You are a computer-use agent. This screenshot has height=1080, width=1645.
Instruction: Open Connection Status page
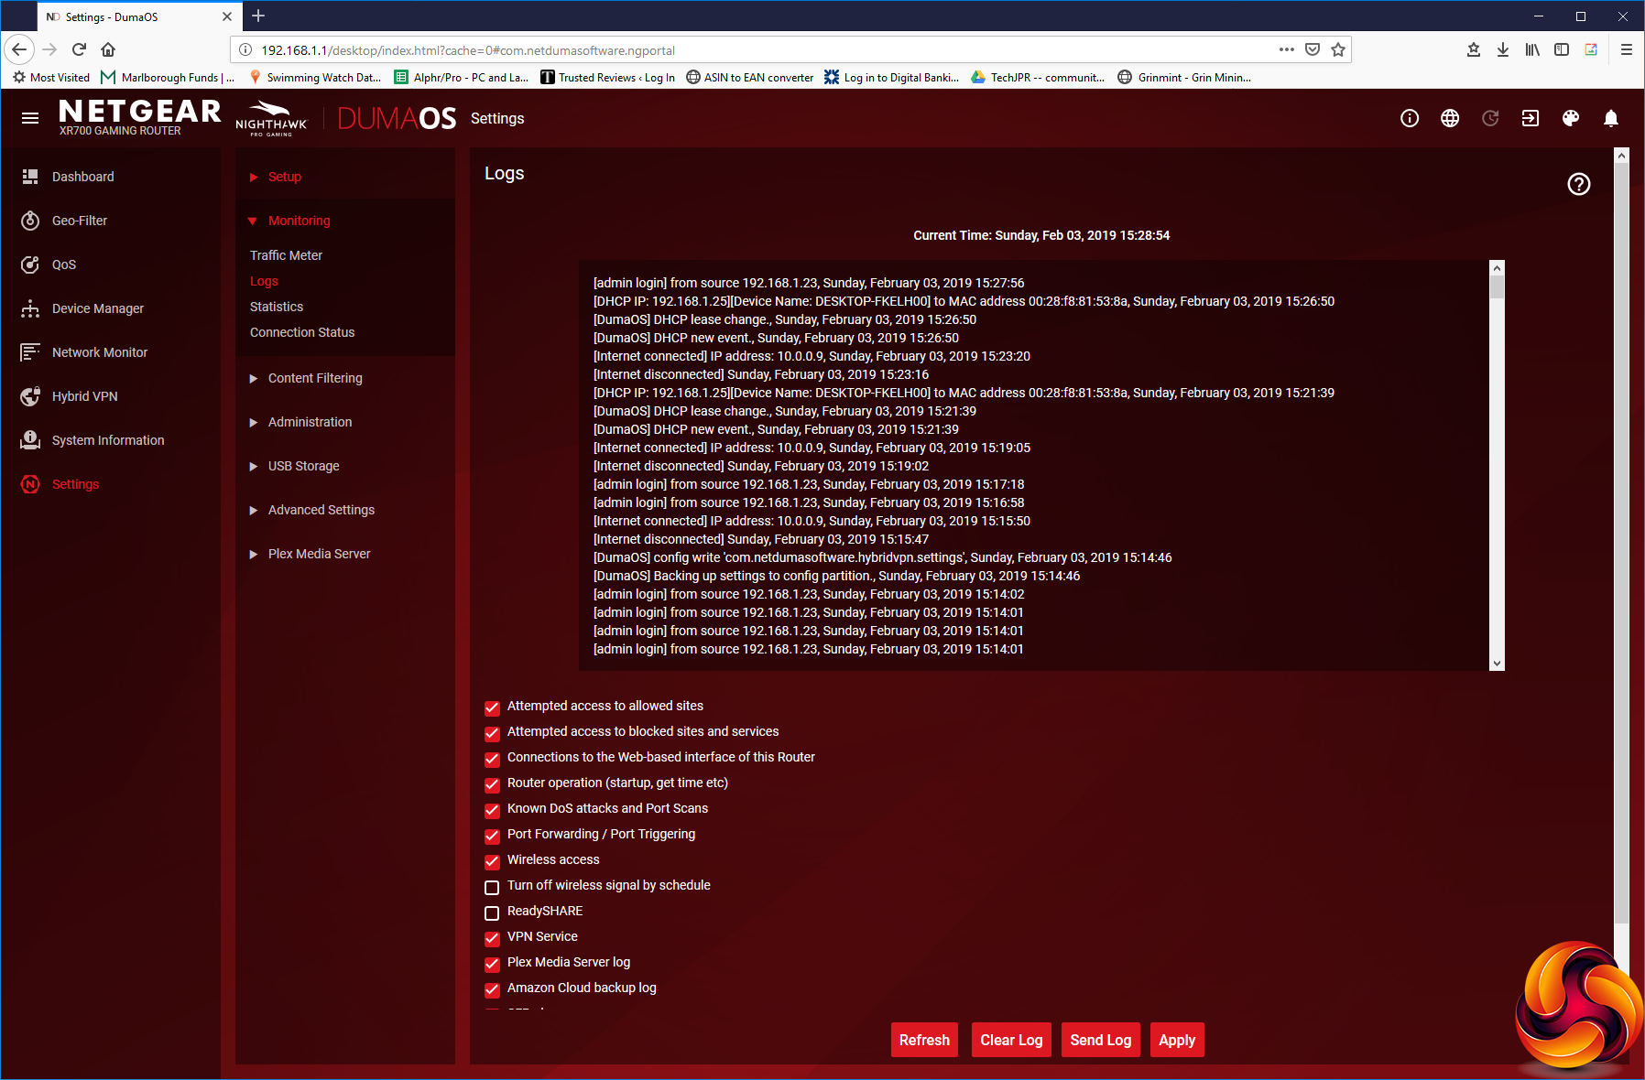pyautogui.click(x=302, y=332)
